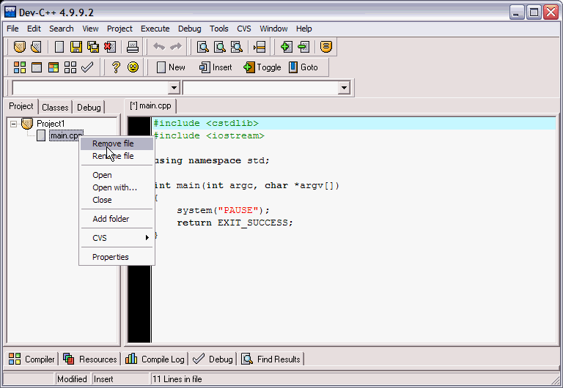Open the View menu
This screenshot has width=563, height=388.
click(x=90, y=29)
